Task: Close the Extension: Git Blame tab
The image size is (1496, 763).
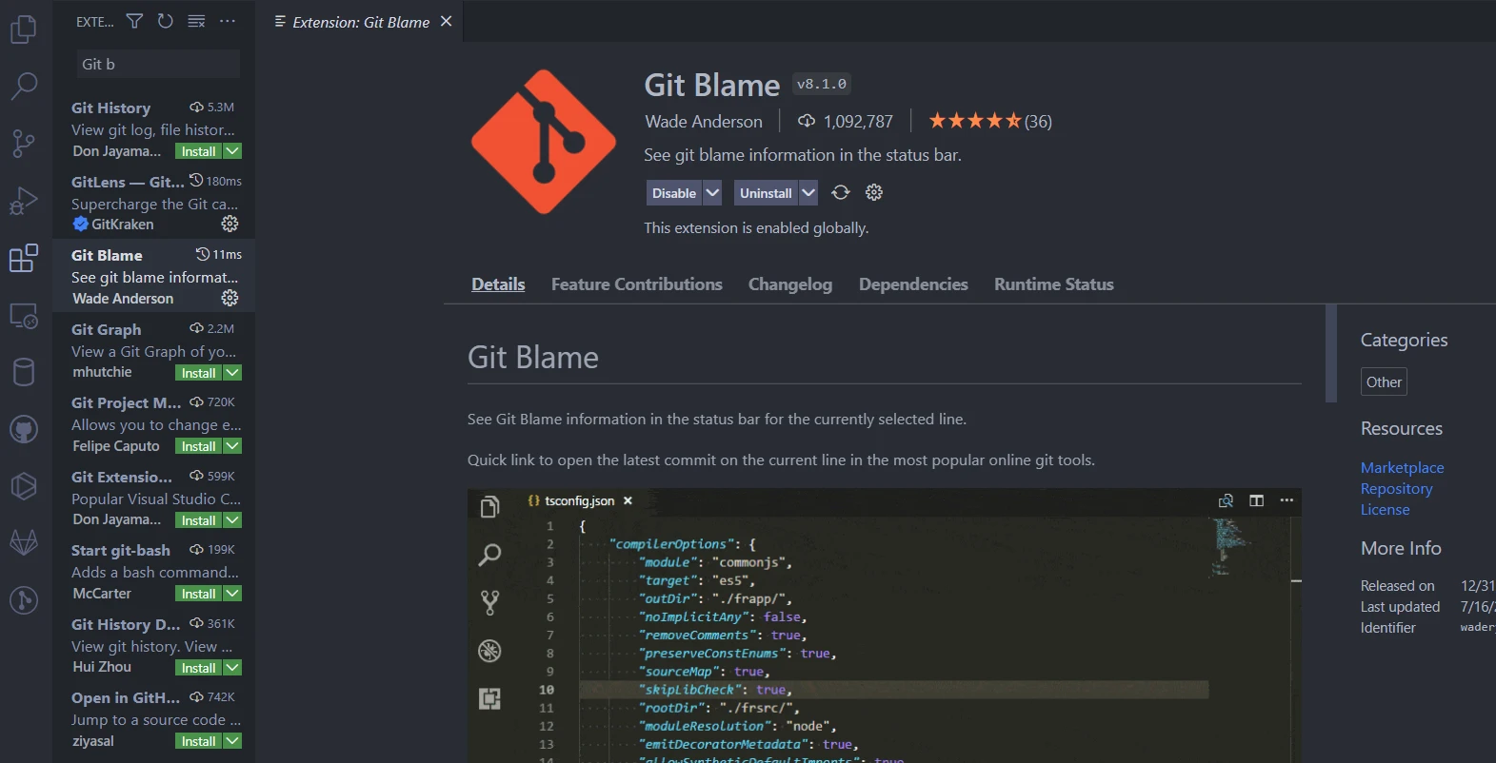Action: [446, 22]
